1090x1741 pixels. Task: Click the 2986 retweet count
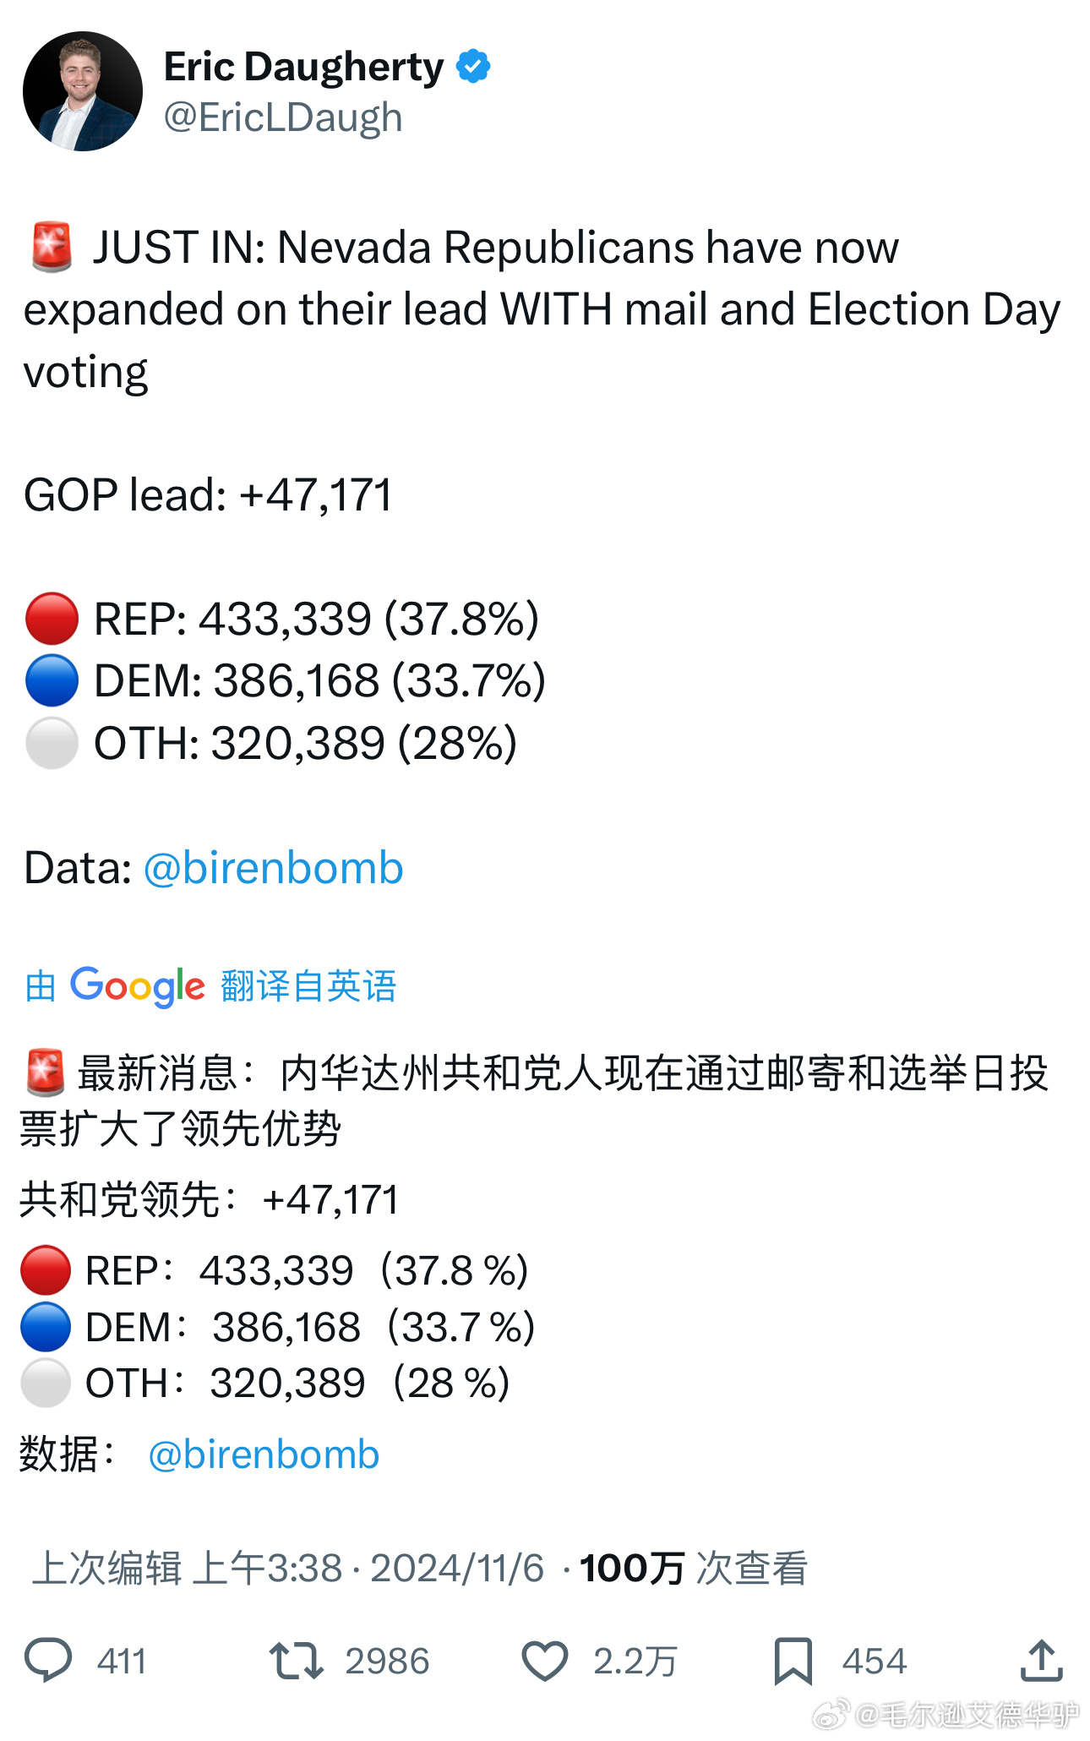[x=387, y=1662]
